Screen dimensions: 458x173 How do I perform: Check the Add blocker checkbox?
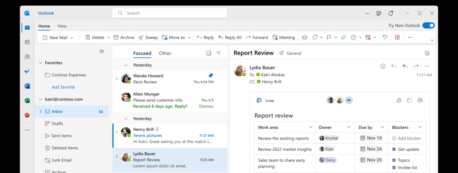click(394, 139)
